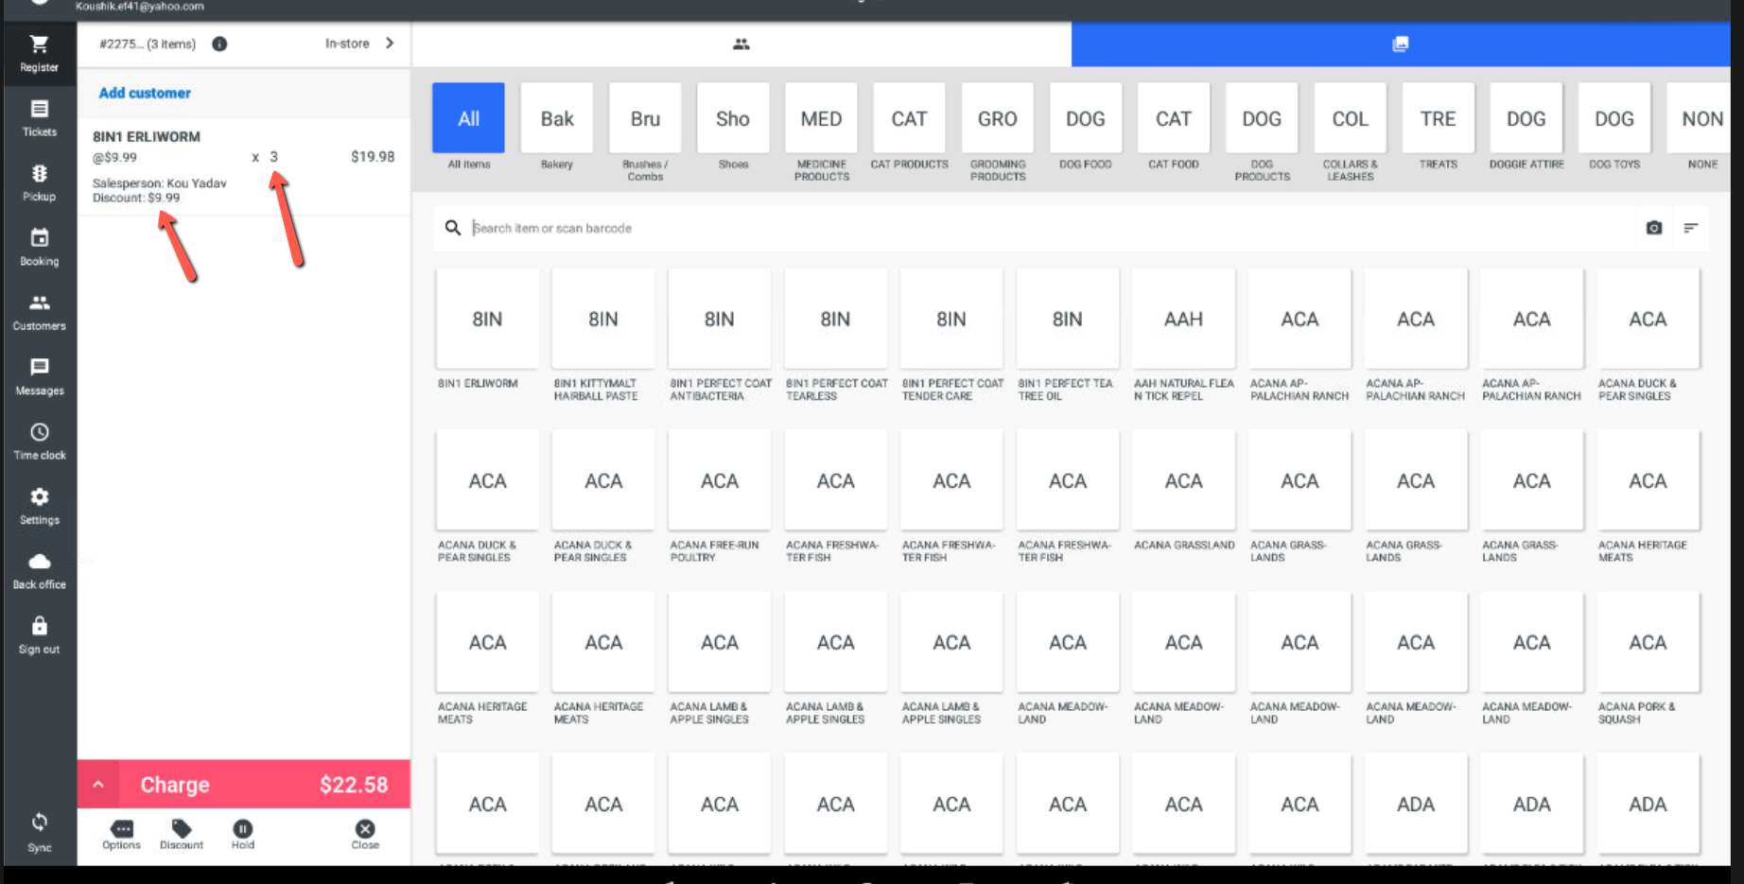The image size is (1744, 884).
Task: Click the Charge $22.58 button
Action: (x=263, y=785)
